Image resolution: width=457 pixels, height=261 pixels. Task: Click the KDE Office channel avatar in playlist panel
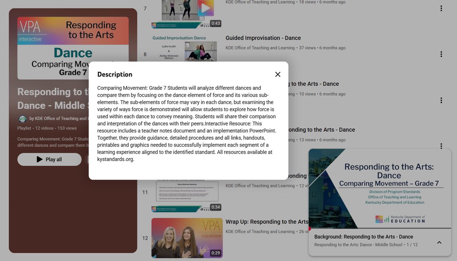22,118
